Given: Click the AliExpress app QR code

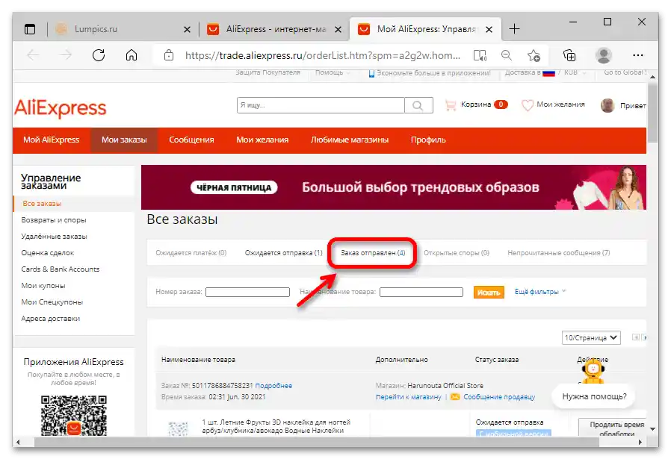Looking at the screenshot, I should coord(74,416).
